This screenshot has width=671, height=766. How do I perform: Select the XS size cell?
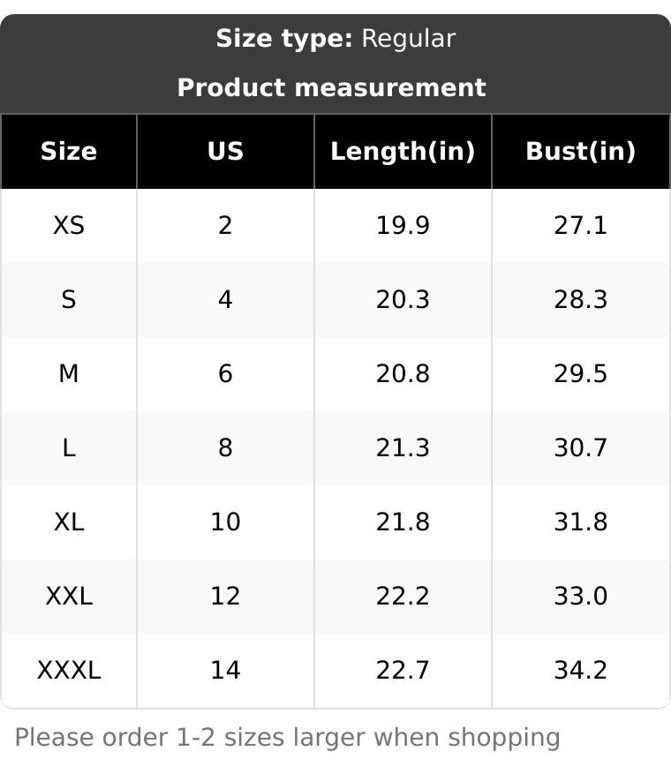pyautogui.click(x=69, y=226)
